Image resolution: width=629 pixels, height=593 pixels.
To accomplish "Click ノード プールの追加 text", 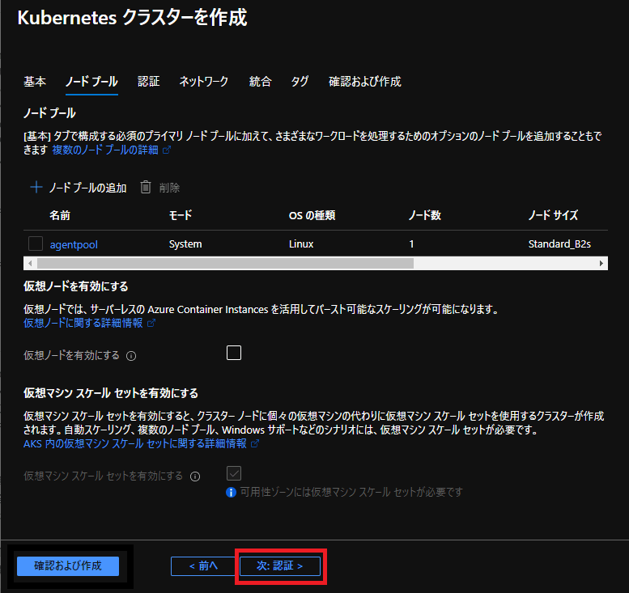I will [88, 188].
